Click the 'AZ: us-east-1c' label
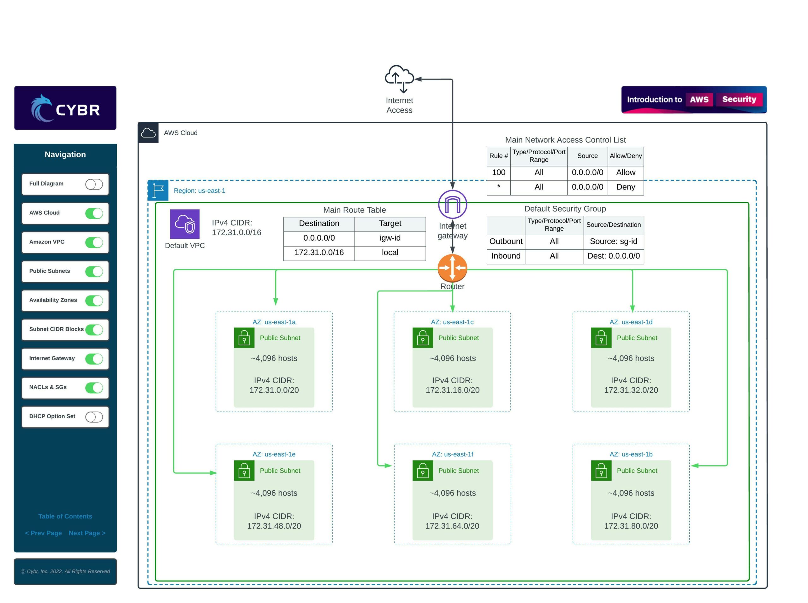Image resolution: width=808 pixels, height=603 pixels. pos(452,322)
